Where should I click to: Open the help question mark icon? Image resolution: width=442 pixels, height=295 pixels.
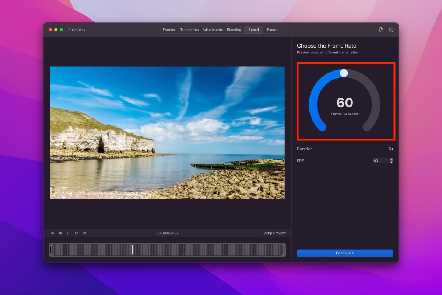(x=391, y=30)
